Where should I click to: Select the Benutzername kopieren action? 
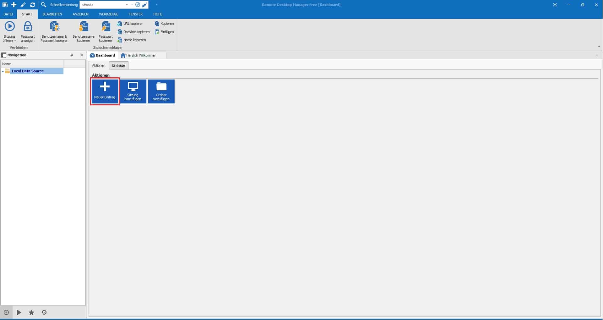[x=83, y=31]
